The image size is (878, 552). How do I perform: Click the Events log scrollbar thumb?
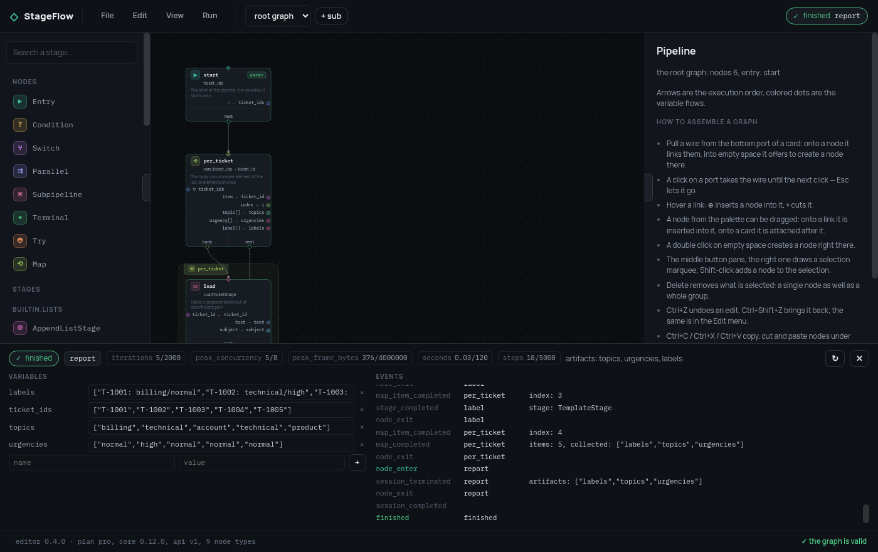pos(866,514)
